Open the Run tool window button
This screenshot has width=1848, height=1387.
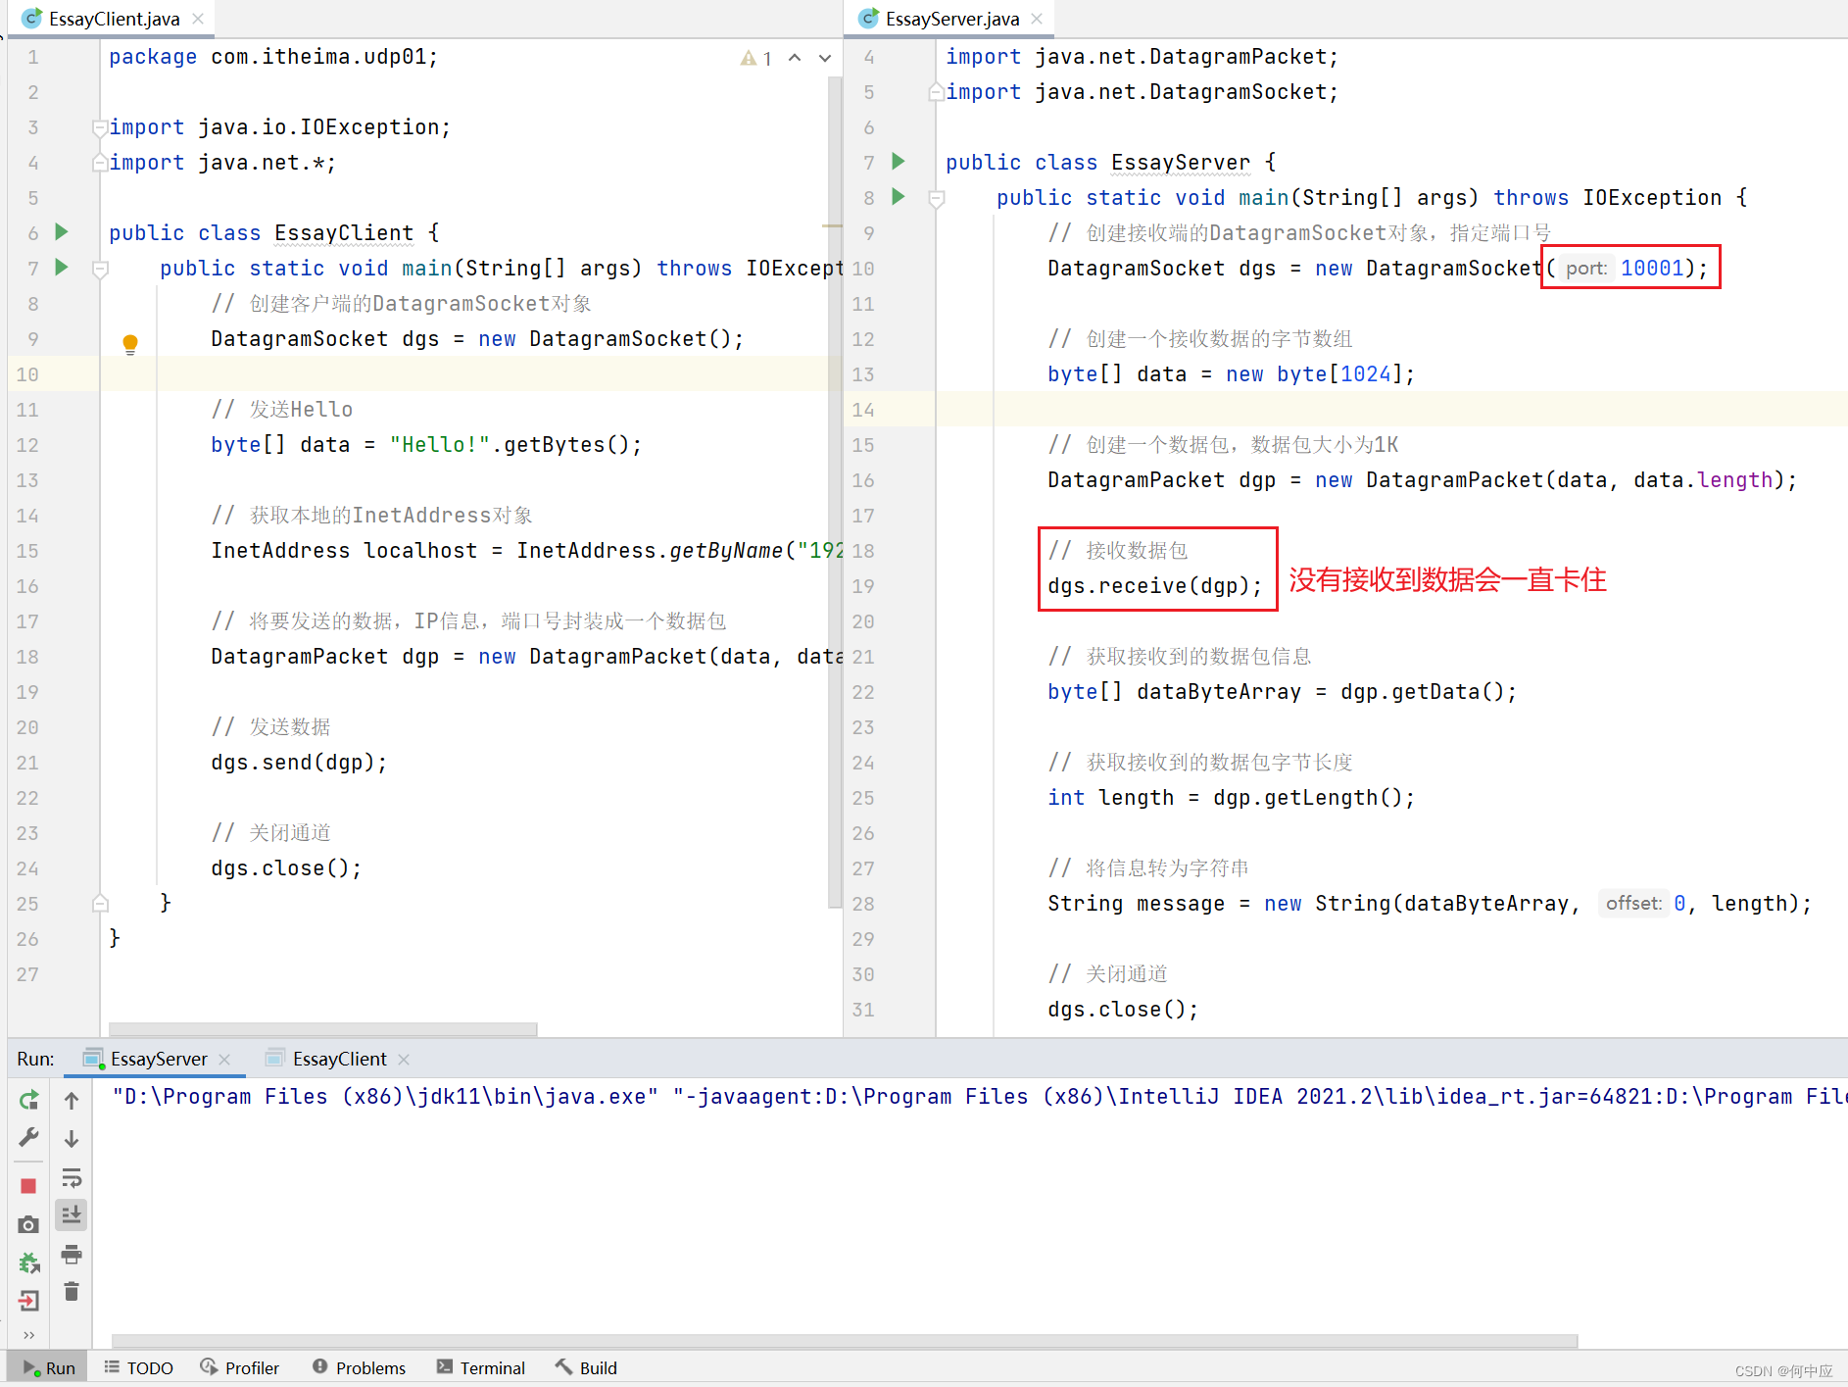click(x=49, y=1368)
